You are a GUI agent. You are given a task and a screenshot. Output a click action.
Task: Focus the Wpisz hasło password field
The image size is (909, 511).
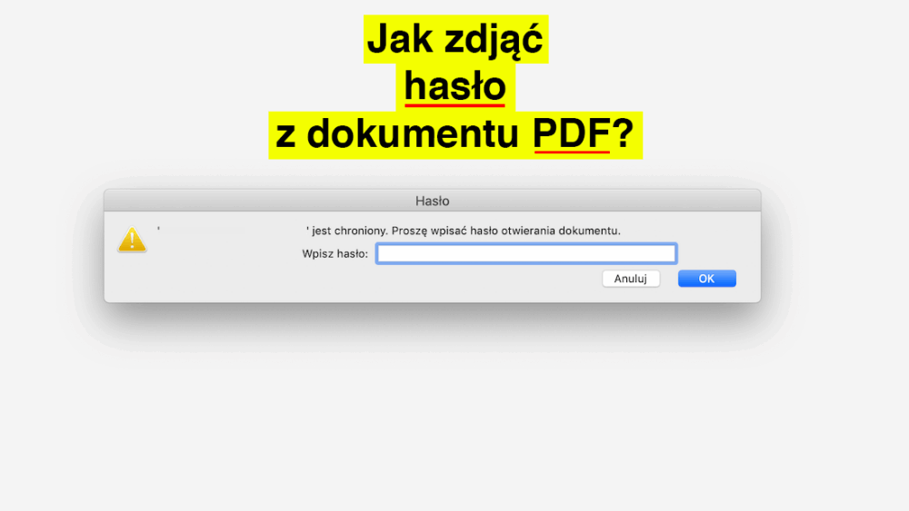(526, 253)
